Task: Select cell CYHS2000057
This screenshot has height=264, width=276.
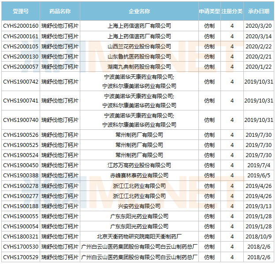Action: 21,66
